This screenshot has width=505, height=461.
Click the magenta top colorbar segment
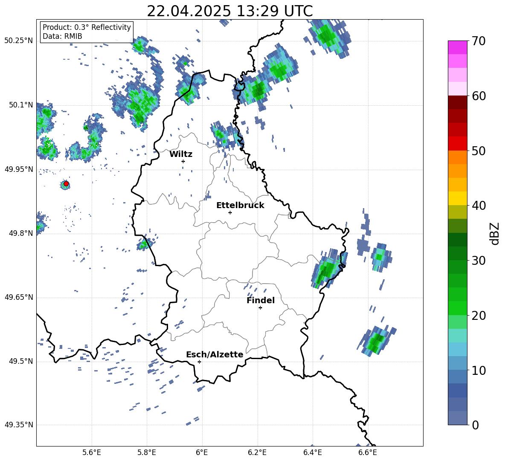pos(457,48)
